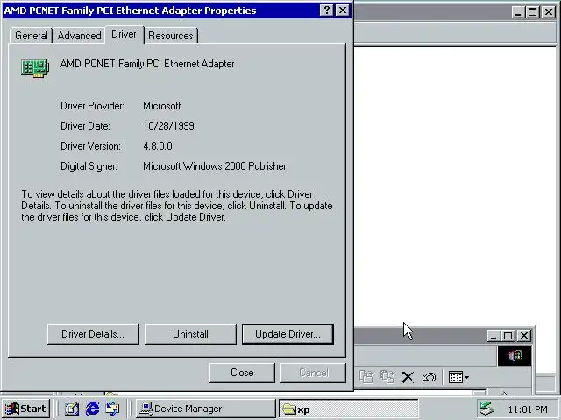
Task: Maximize the Device Manager background window
Action: coord(533,12)
